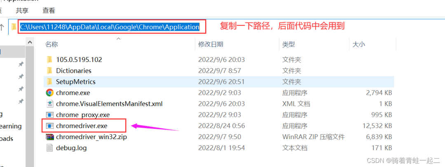445x167 pixels.
Task: Click the chromedriver_win32.zip WinRAR icon
Action: coord(50,137)
